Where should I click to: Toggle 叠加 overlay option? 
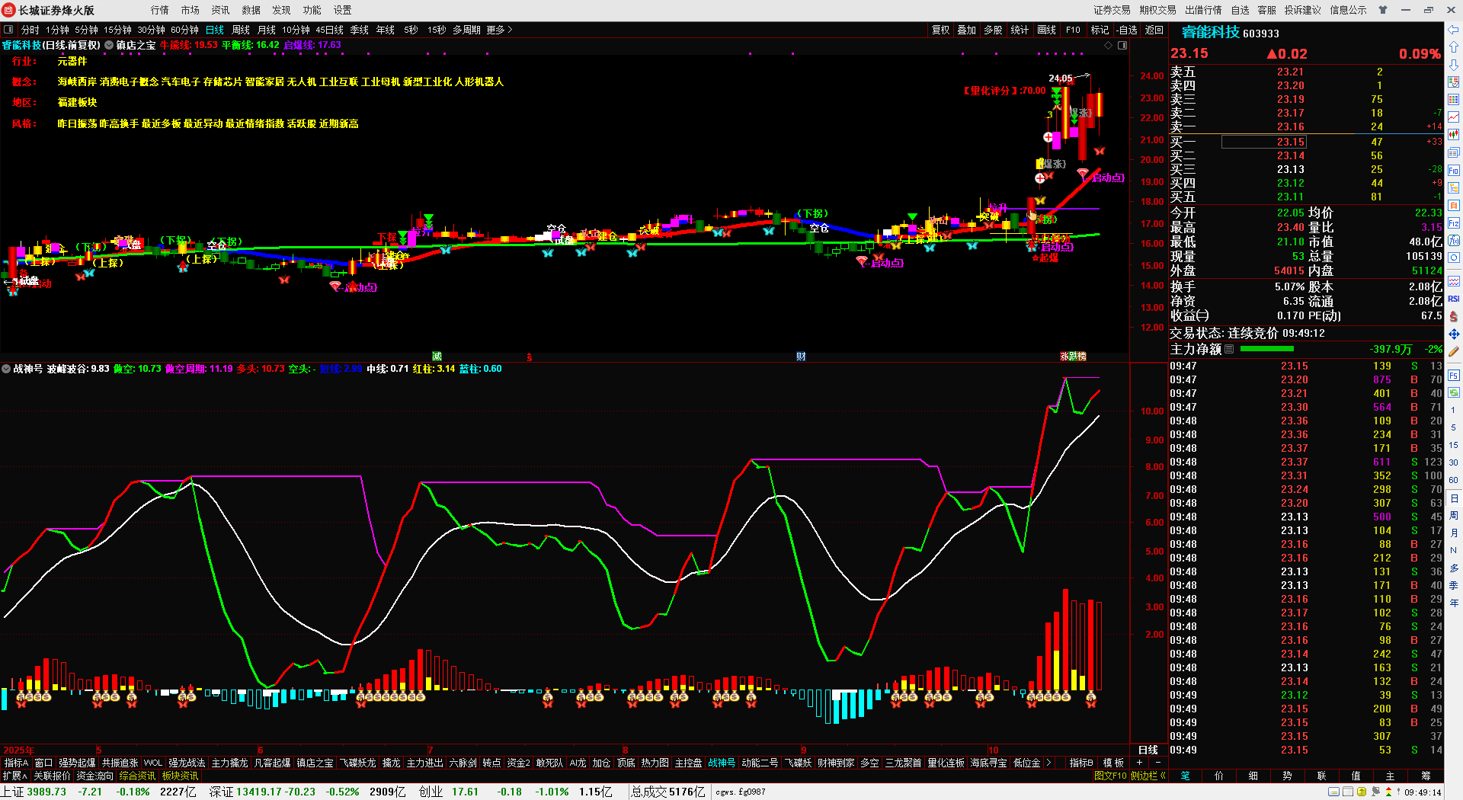(967, 30)
